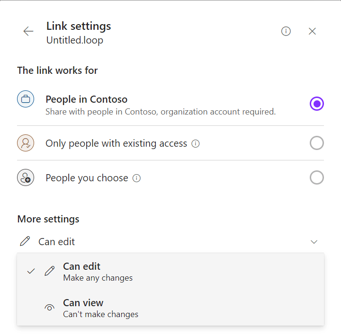Click the add-person icon for People you choose
This screenshot has width=341, height=336.
pyautogui.click(x=26, y=177)
